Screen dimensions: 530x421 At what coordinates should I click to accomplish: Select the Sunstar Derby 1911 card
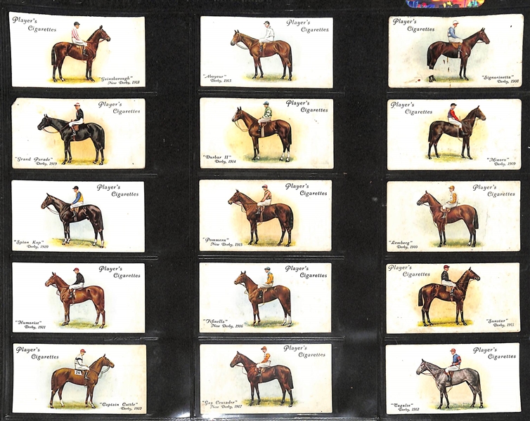453,298
